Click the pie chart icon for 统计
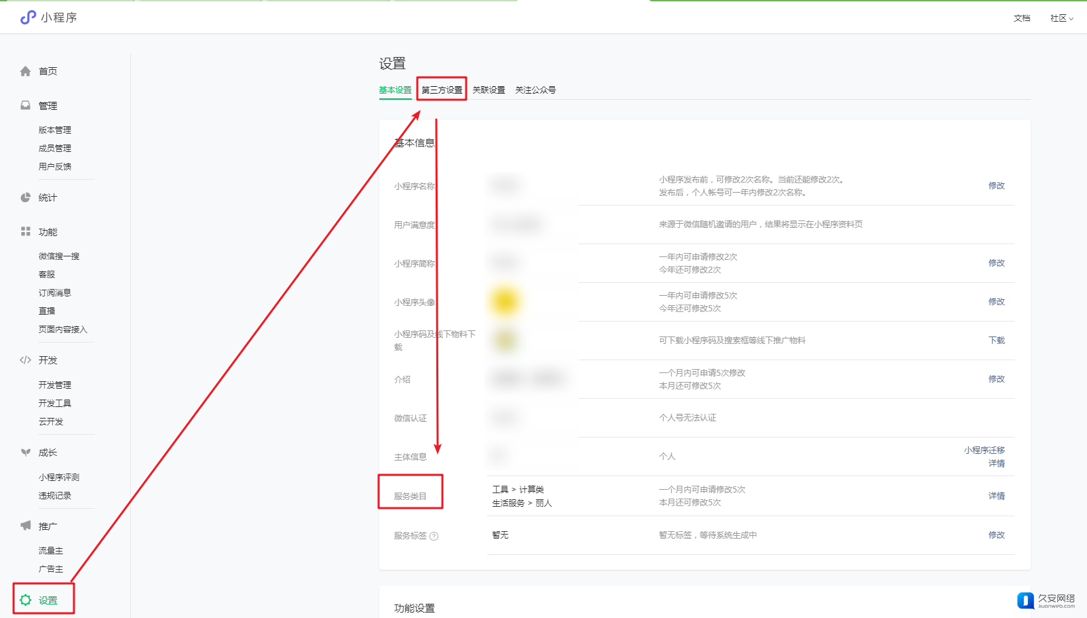This screenshot has width=1087, height=618. point(26,197)
